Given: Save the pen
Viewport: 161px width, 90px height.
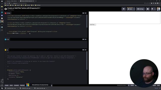Looking at the screenshot, I should coord(130,9).
